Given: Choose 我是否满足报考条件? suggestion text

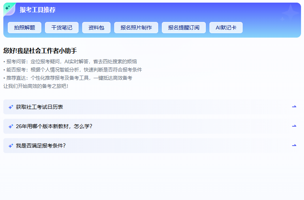Looking at the screenshot, I should click(x=41, y=146).
